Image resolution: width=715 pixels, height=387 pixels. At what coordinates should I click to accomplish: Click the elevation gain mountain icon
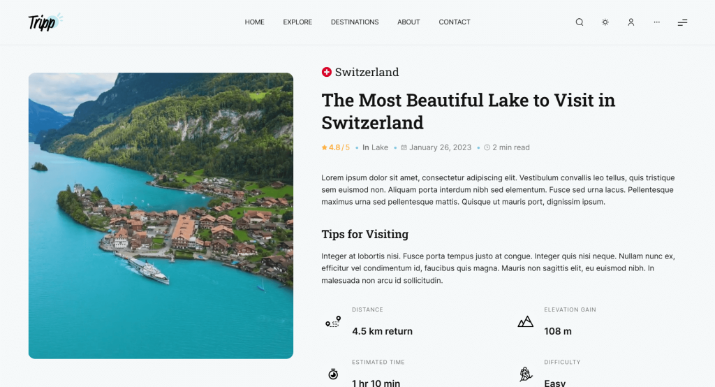(526, 322)
